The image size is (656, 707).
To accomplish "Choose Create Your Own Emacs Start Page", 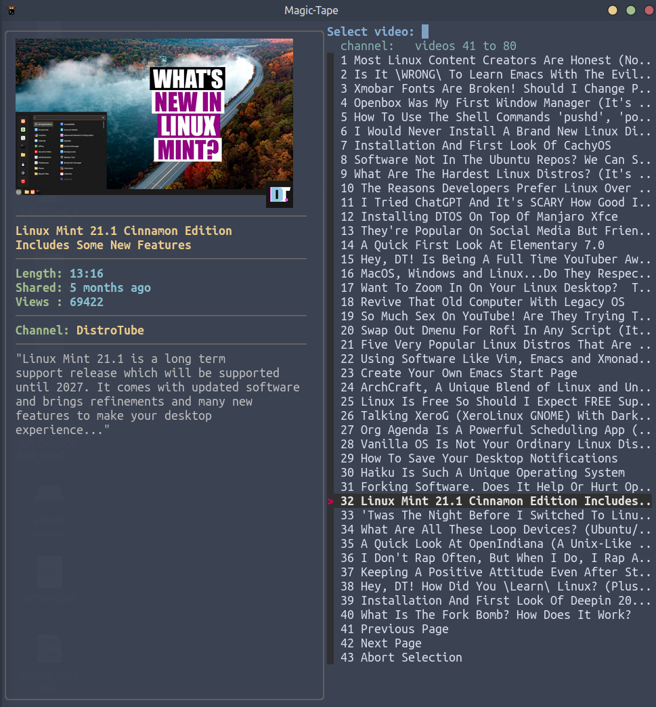I will (468, 373).
